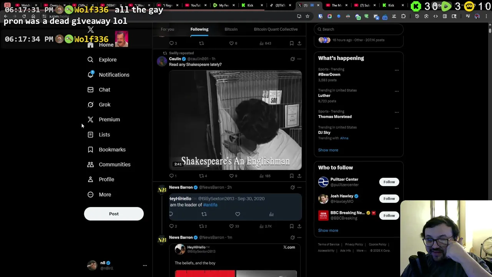Show more trends under What's happening
The image size is (492, 277).
[x=328, y=150]
